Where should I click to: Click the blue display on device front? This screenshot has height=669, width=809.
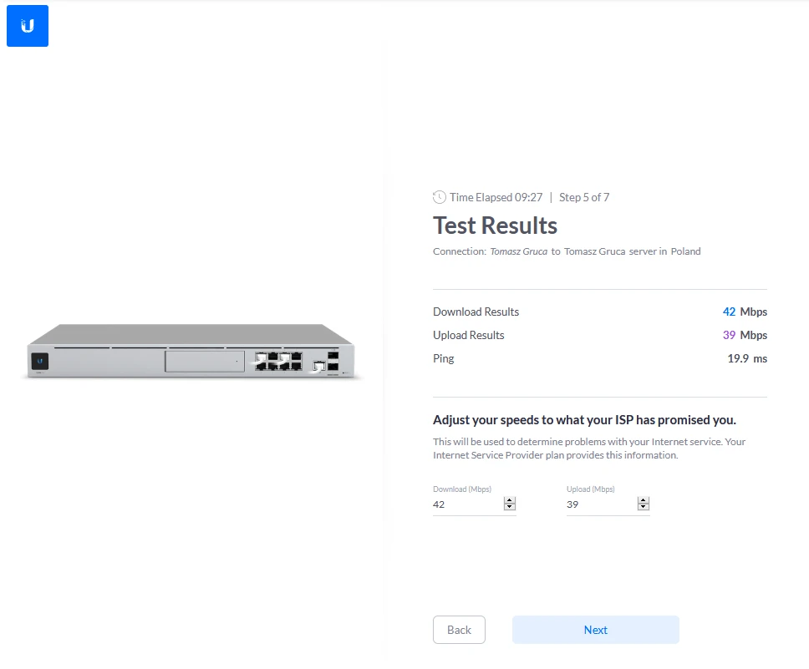click(40, 362)
